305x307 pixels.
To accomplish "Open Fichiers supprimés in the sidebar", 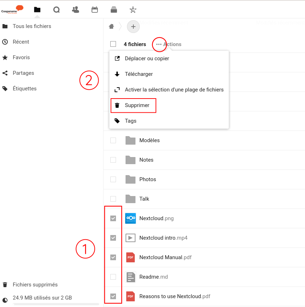I will click(35, 285).
